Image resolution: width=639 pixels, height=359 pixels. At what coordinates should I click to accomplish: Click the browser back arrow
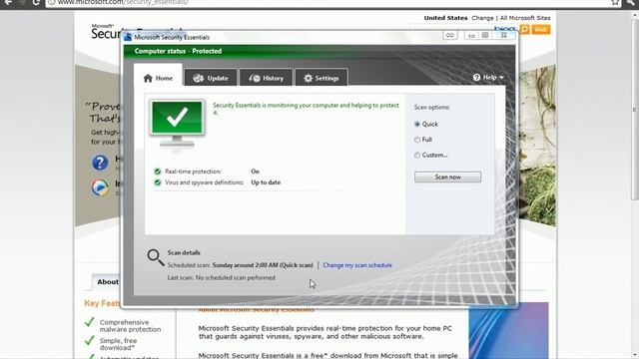pyautogui.click(x=8, y=2)
